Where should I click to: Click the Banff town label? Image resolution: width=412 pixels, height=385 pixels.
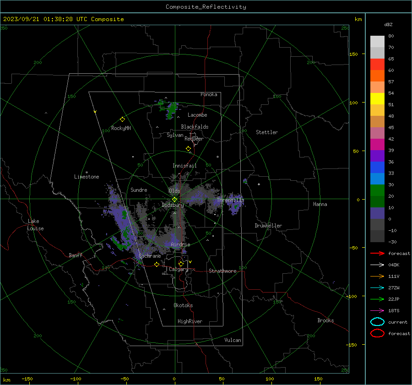(76, 255)
